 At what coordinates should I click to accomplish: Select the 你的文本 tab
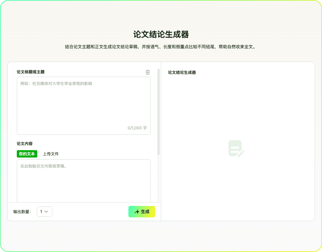point(27,154)
